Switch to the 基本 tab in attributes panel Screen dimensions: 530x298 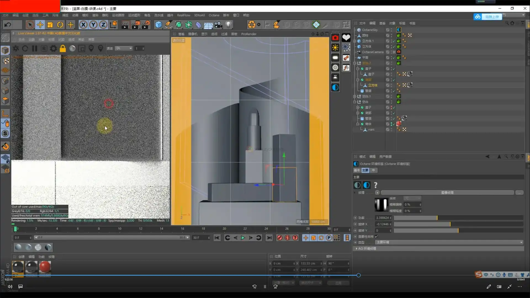point(357,170)
